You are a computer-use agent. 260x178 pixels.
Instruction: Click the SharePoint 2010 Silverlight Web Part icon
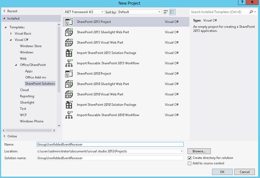pyautogui.click(x=69, y=84)
